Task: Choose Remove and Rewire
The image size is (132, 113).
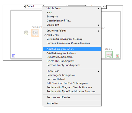Action: 72,97
